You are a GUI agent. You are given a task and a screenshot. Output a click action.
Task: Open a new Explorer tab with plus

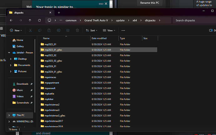click(59, 12)
